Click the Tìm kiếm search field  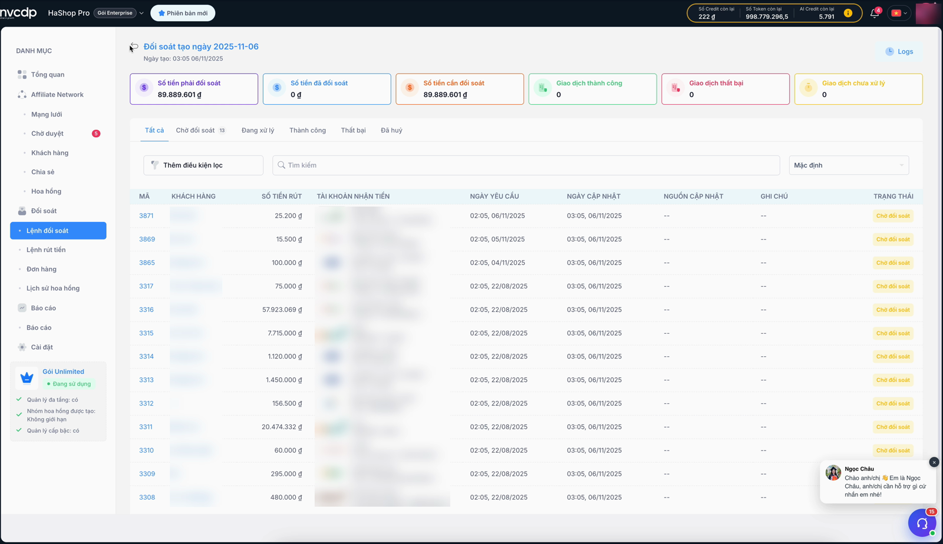pyautogui.click(x=526, y=165)
